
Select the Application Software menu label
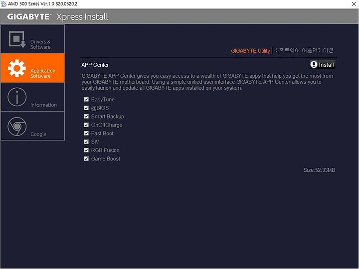(43, 73)
